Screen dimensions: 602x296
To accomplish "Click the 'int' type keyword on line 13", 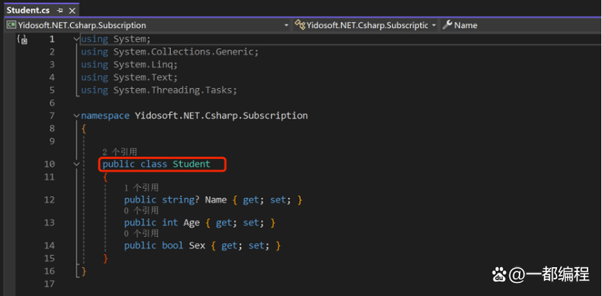I will coord(169,223).
